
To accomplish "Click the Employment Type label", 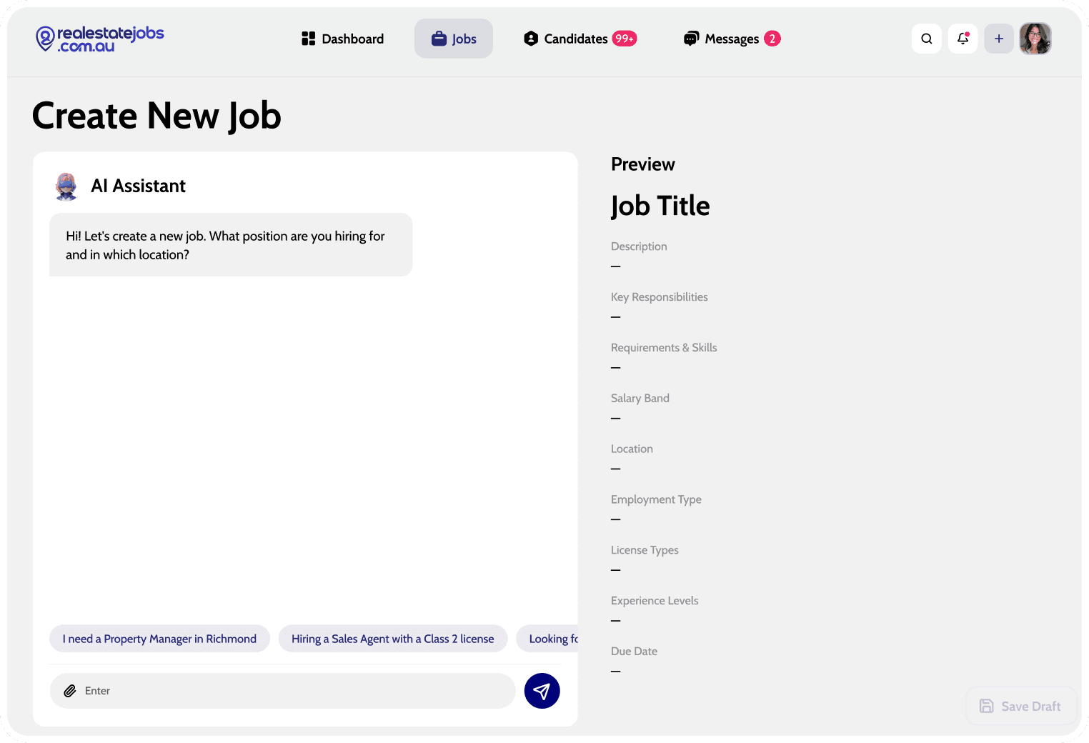I will coord(656,500).
